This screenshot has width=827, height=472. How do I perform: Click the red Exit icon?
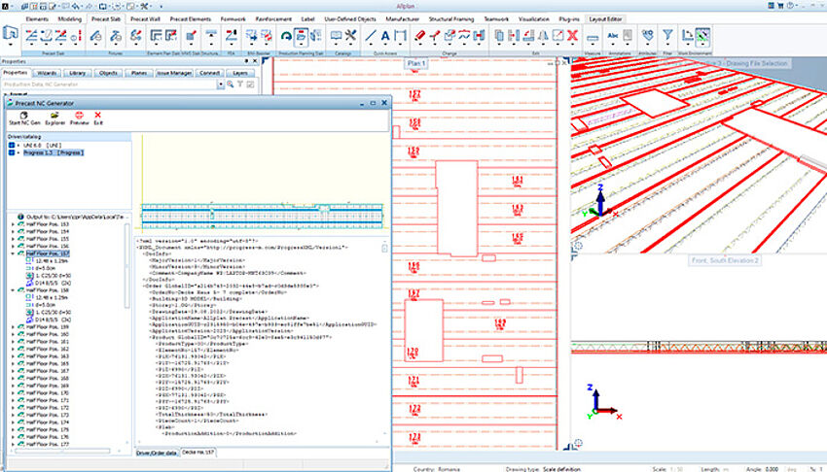[x=98, y=117]
